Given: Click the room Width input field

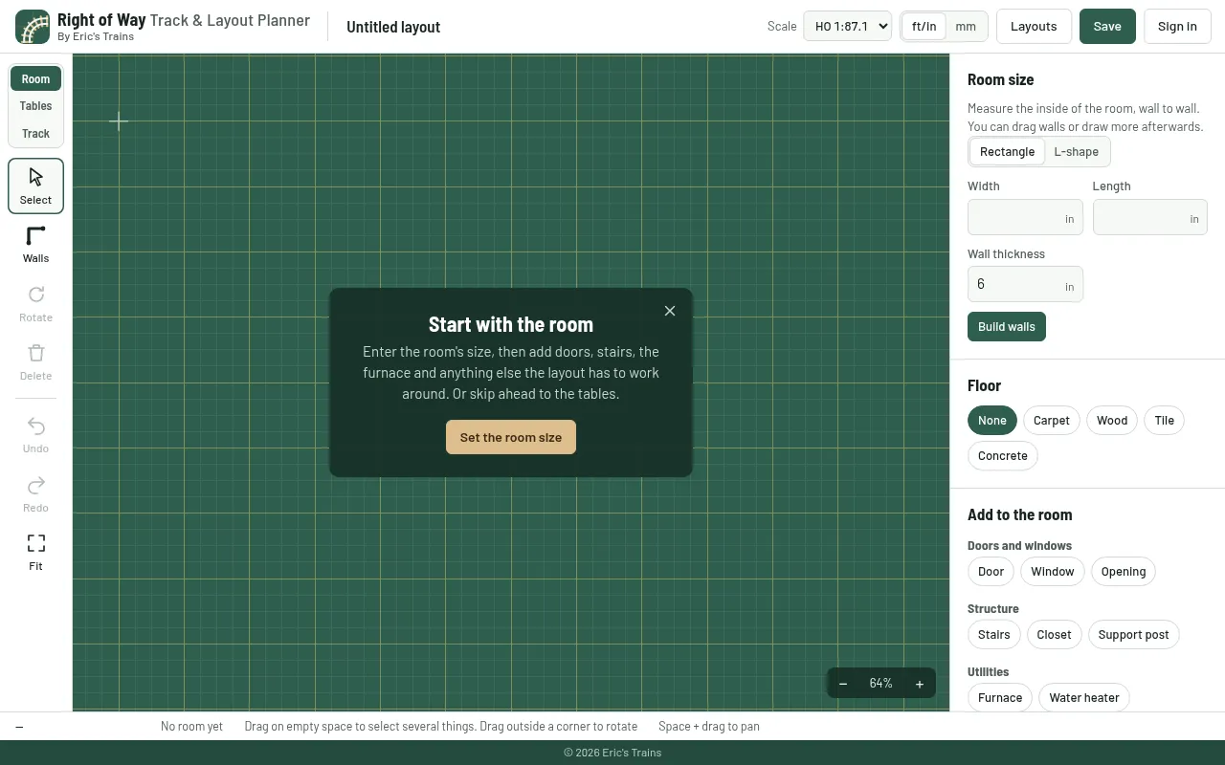Looking at the screenshot, I should coord(1025,218).
